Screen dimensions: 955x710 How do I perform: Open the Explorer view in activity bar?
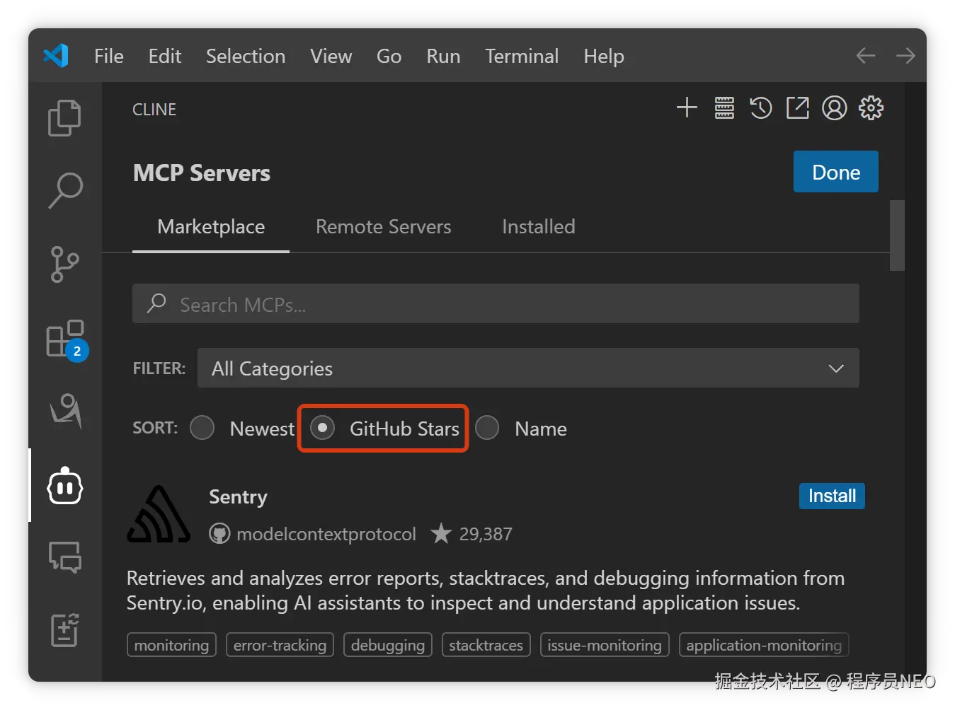pyautogui.click(x=64, y=117)
